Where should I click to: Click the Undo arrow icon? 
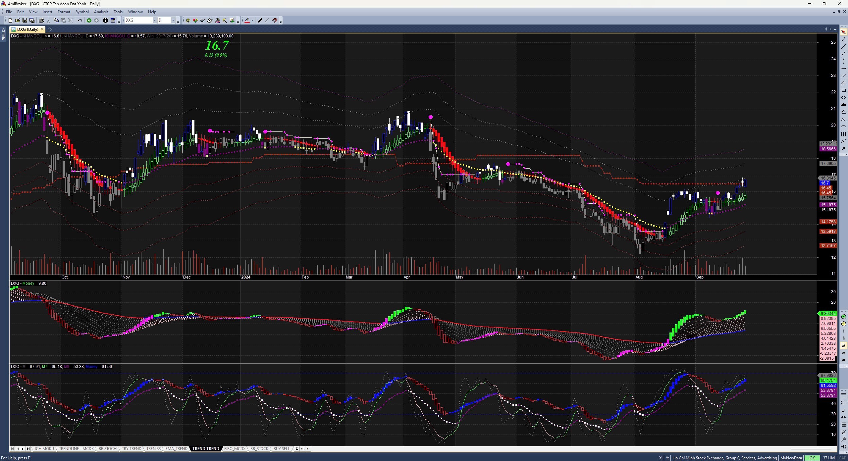pos(80,20)
